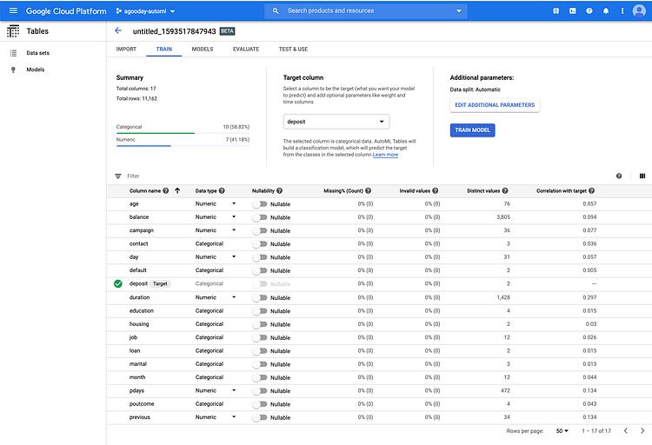Switch to the TRAIN tab
The width and height of the screenshot is (652, 445).
(x=163, y=49)
